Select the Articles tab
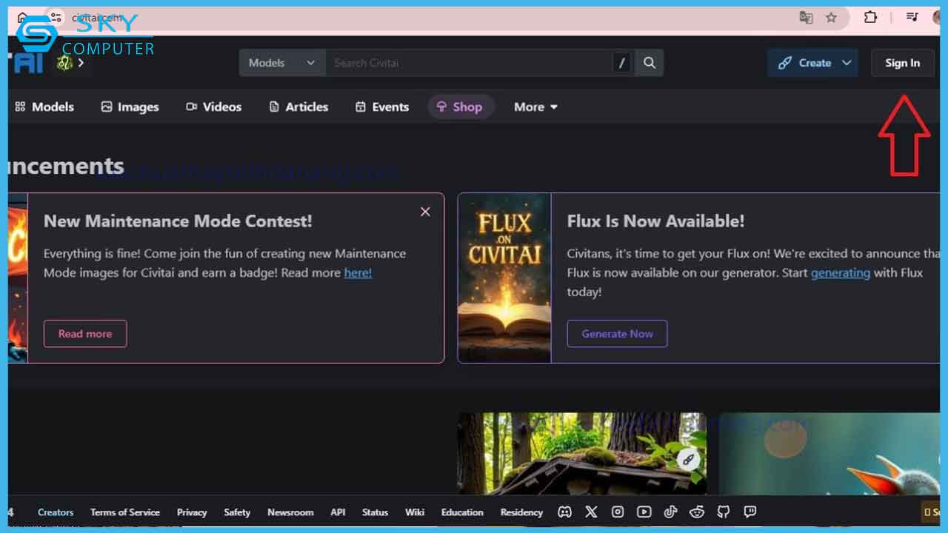This screenshot has width=948, height=533. [298, 107]
